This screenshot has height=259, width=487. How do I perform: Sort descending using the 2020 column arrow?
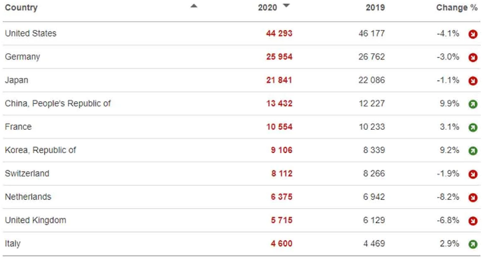(x=286, y=5)
